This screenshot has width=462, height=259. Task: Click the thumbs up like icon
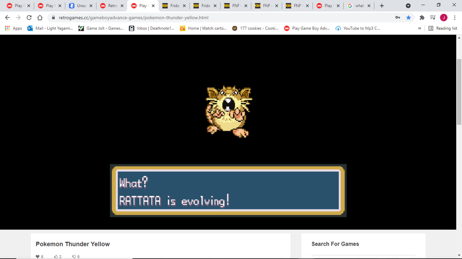[x=56, y=256]
